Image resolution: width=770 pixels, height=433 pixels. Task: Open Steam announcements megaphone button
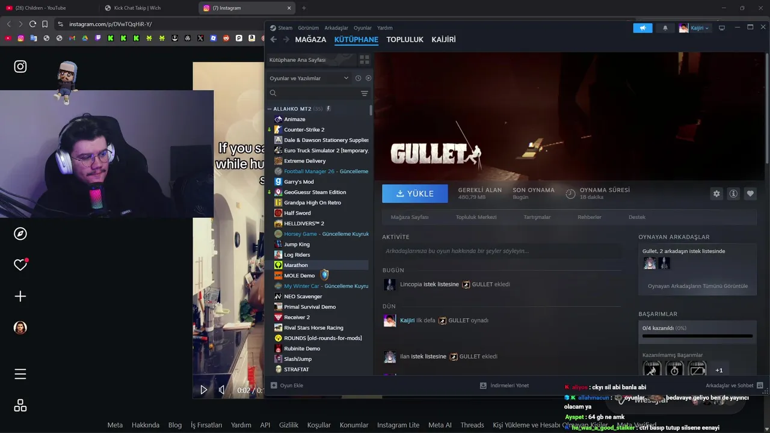pos(642,28)
